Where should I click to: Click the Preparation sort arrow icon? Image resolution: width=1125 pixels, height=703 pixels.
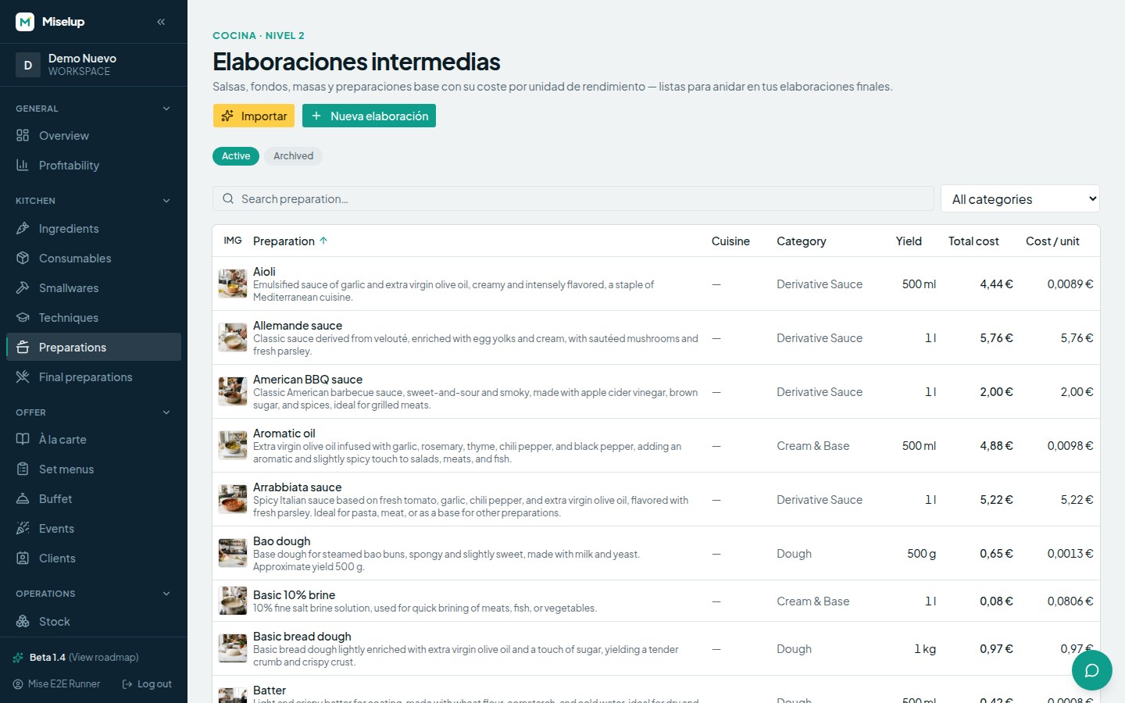coord(323,241)
